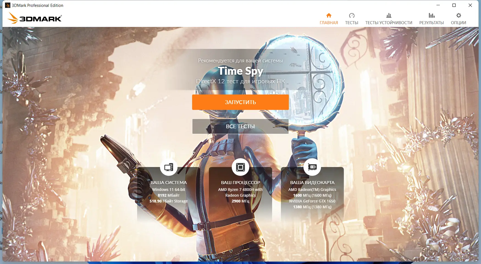
Task: Click the 'AMD Radeon(TM) Graphics' line
Action: pos(312,190)
